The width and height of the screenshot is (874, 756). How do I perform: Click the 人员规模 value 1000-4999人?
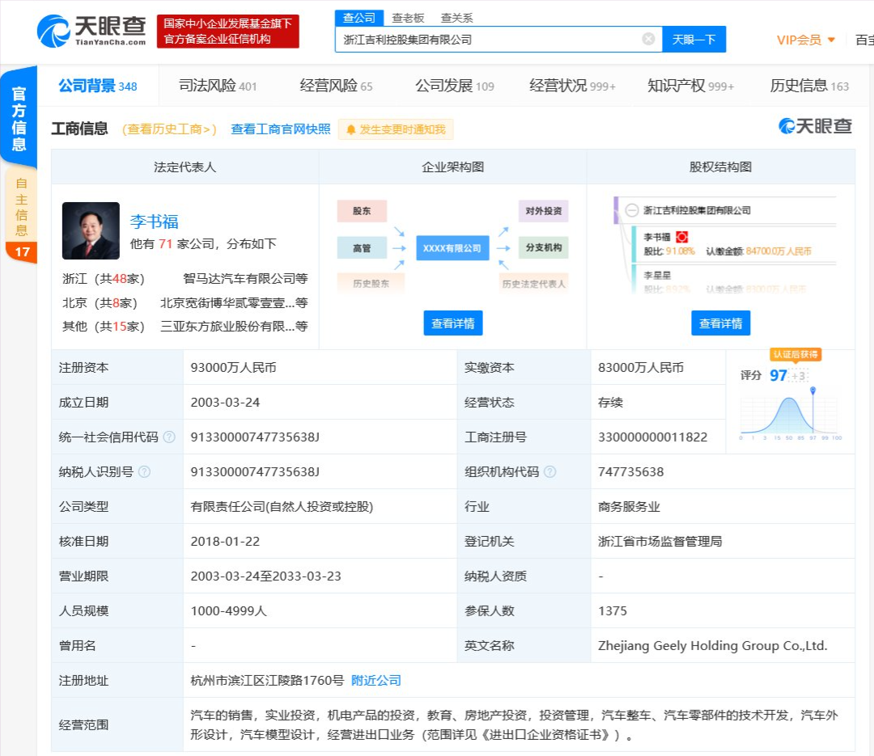228,611
